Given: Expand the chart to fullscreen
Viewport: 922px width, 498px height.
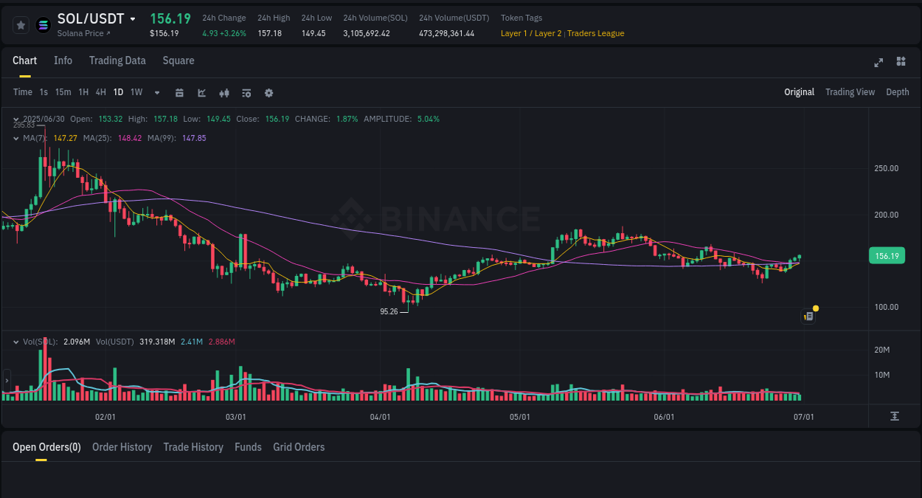Looking at the screenshot, I should (x=878, y=63).
